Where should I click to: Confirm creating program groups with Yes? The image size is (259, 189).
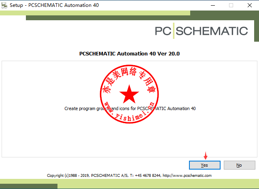pos(205,165)
